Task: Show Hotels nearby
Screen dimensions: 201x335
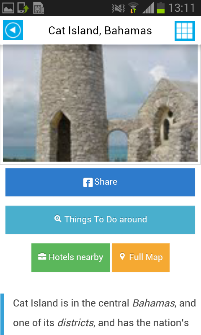Action: (70, 258)
